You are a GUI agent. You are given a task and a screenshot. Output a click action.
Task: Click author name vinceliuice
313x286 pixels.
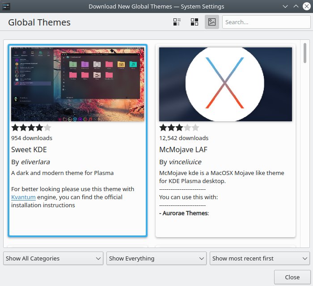185,162
